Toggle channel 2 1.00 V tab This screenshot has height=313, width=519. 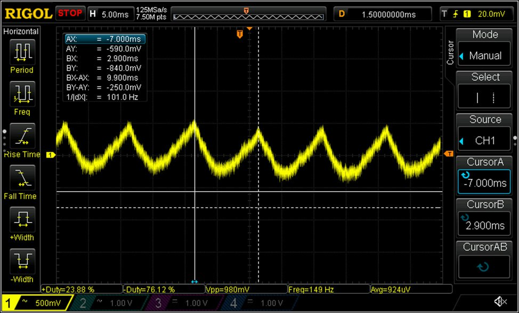108,302
